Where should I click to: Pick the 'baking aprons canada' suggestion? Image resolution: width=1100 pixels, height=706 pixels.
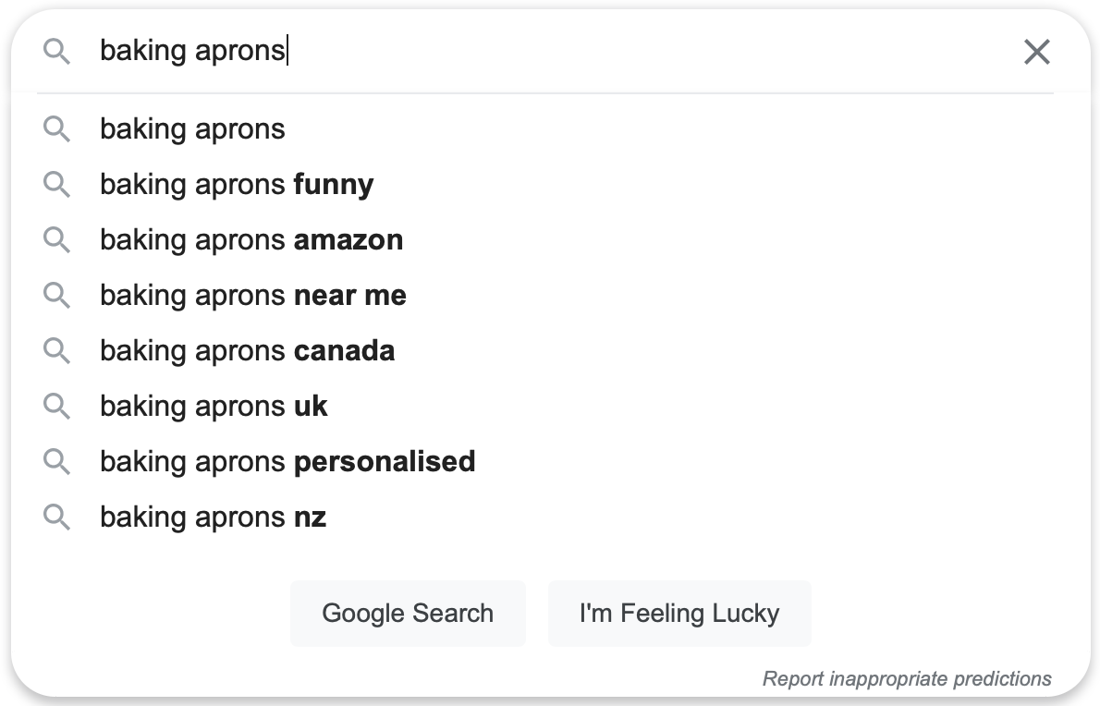click(x=248, y=350)
